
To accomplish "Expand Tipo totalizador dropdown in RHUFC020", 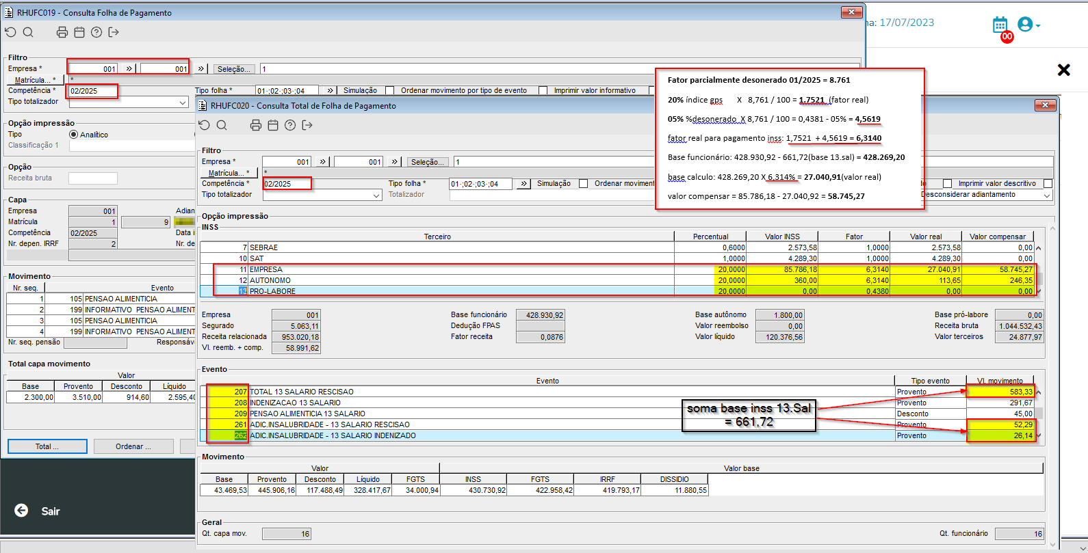I will [376, 195].
